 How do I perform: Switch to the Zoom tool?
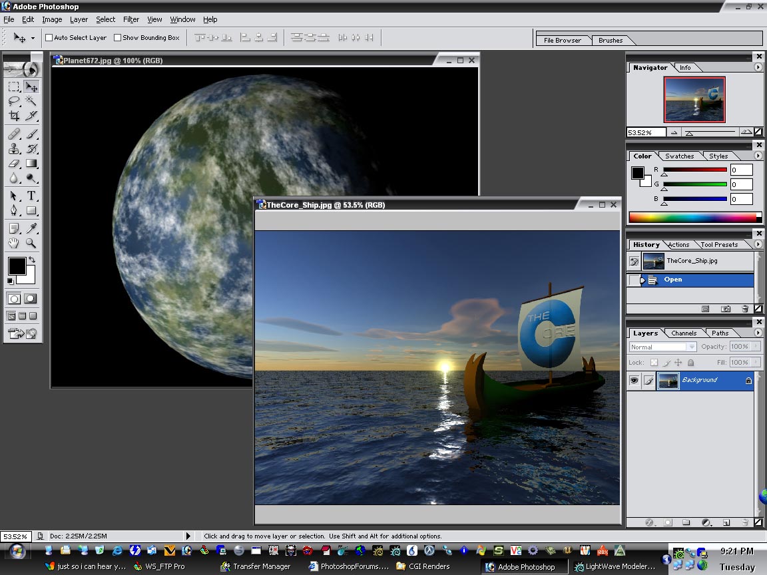pyautogui.click(x=31, y=244)
